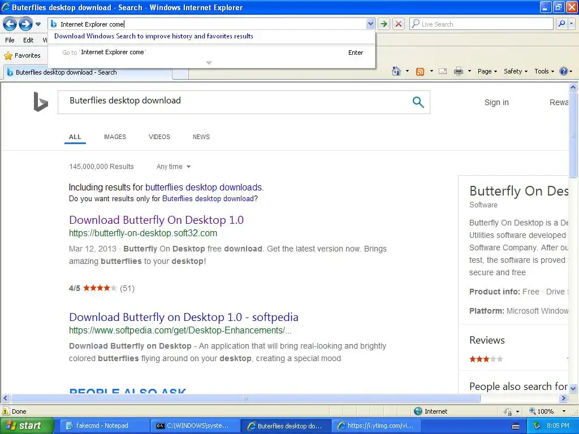Click horizontal scrollbar right arrow
The image size is (579, 434).
point(564,398)
